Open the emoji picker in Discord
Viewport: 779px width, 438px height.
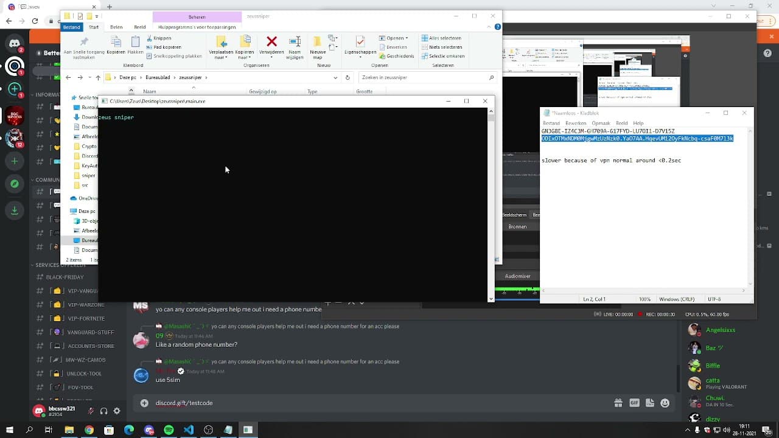pos(665,403)
